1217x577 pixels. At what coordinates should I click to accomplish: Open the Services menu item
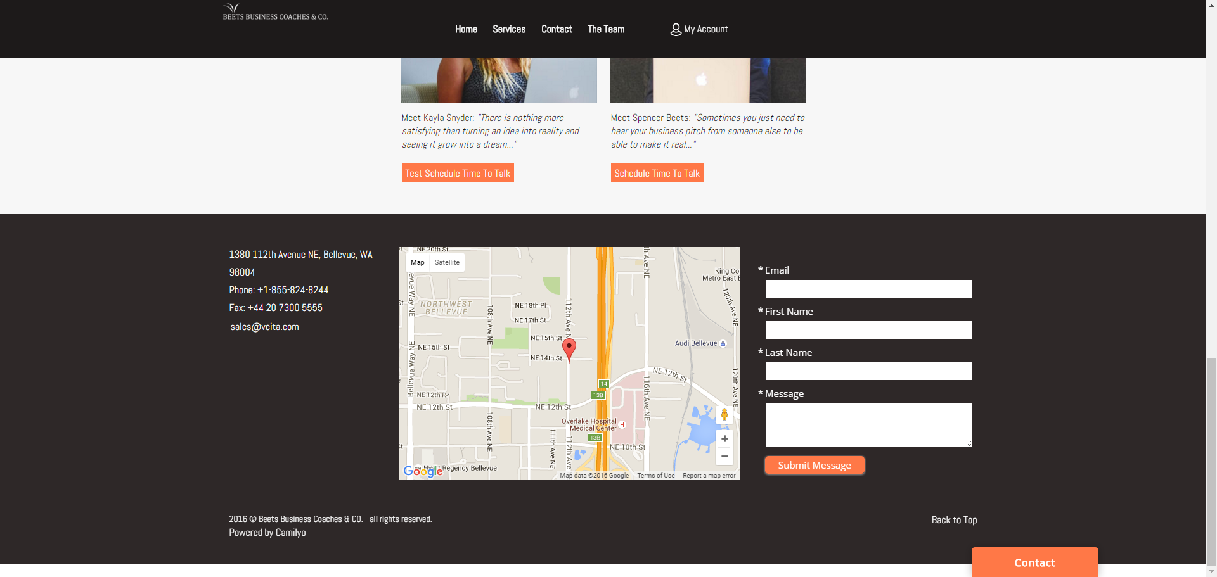(x=508, y=29)
